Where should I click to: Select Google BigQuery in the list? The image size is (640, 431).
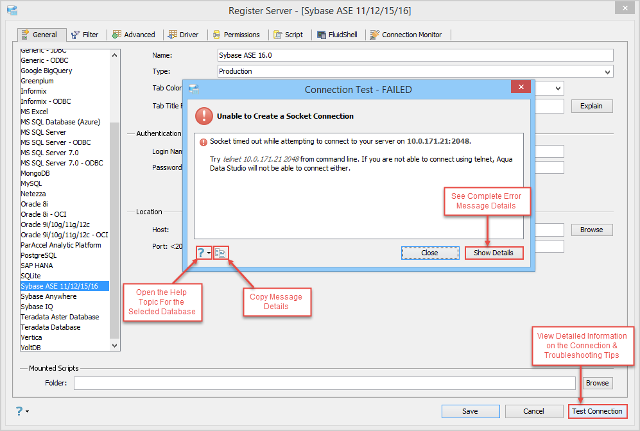[46, 71]
